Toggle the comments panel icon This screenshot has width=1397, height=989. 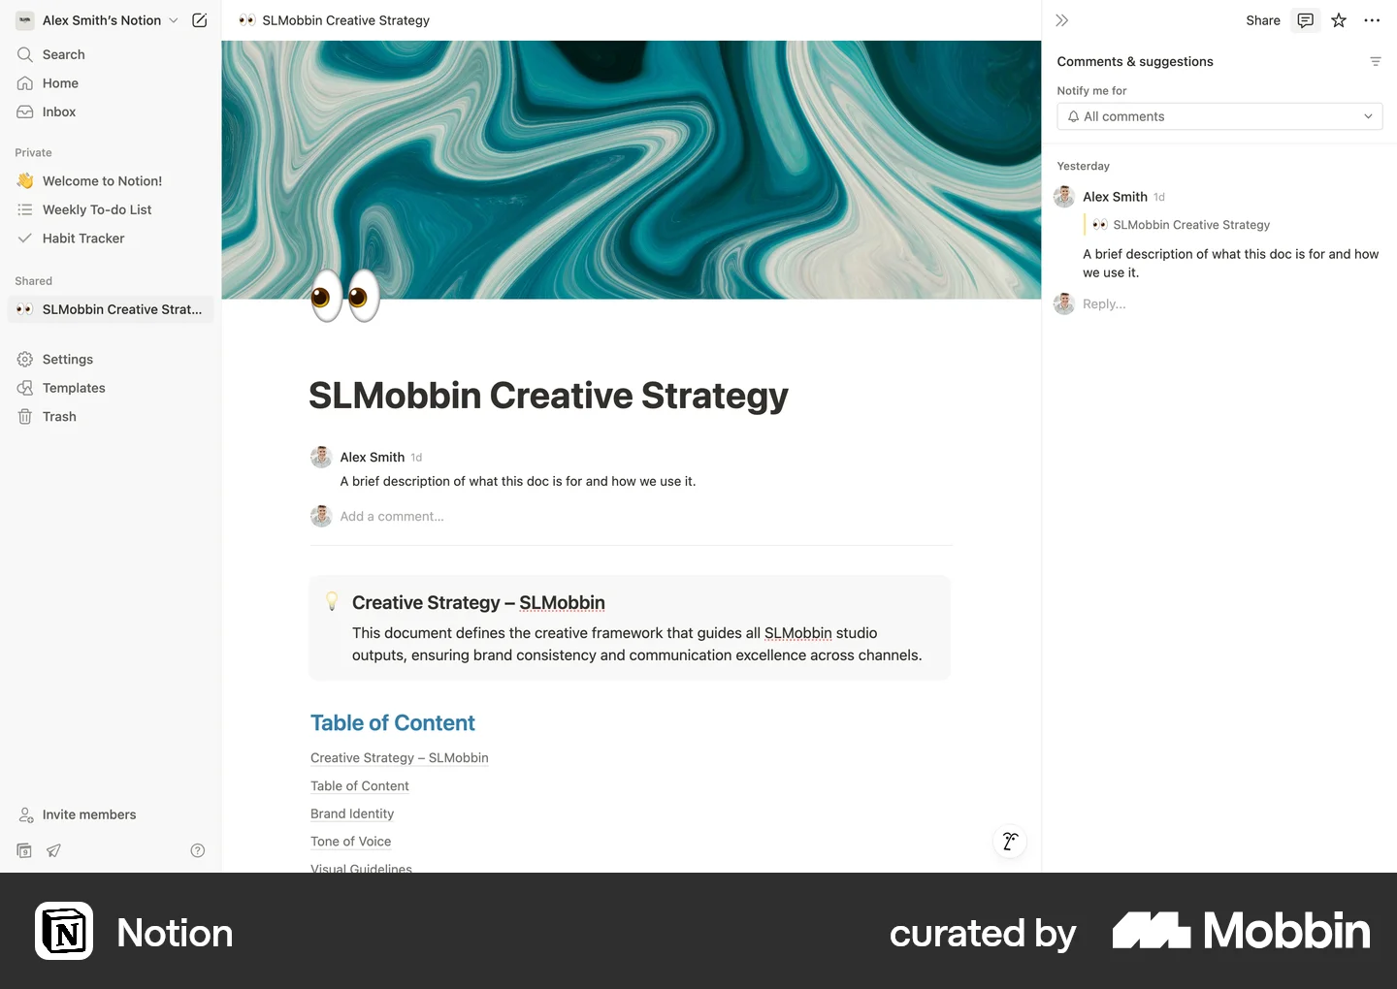1306,20
